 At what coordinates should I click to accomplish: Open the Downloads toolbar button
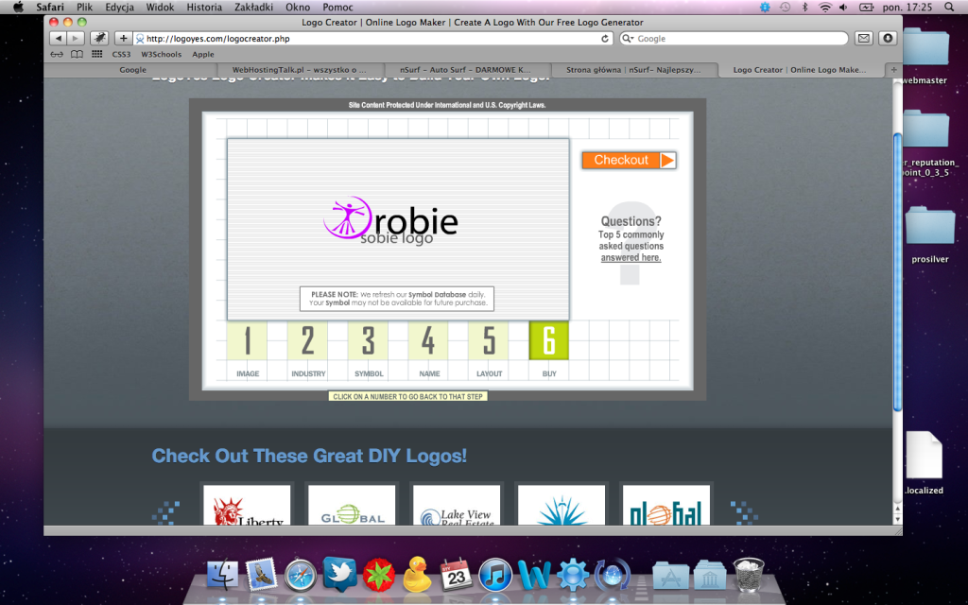click(x=888, y=38)
